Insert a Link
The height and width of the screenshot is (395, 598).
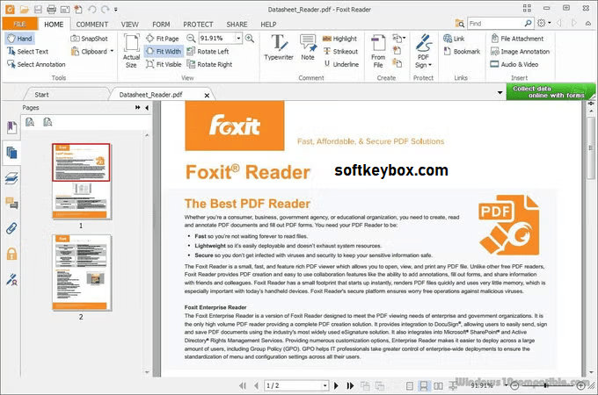coord(454,39)
